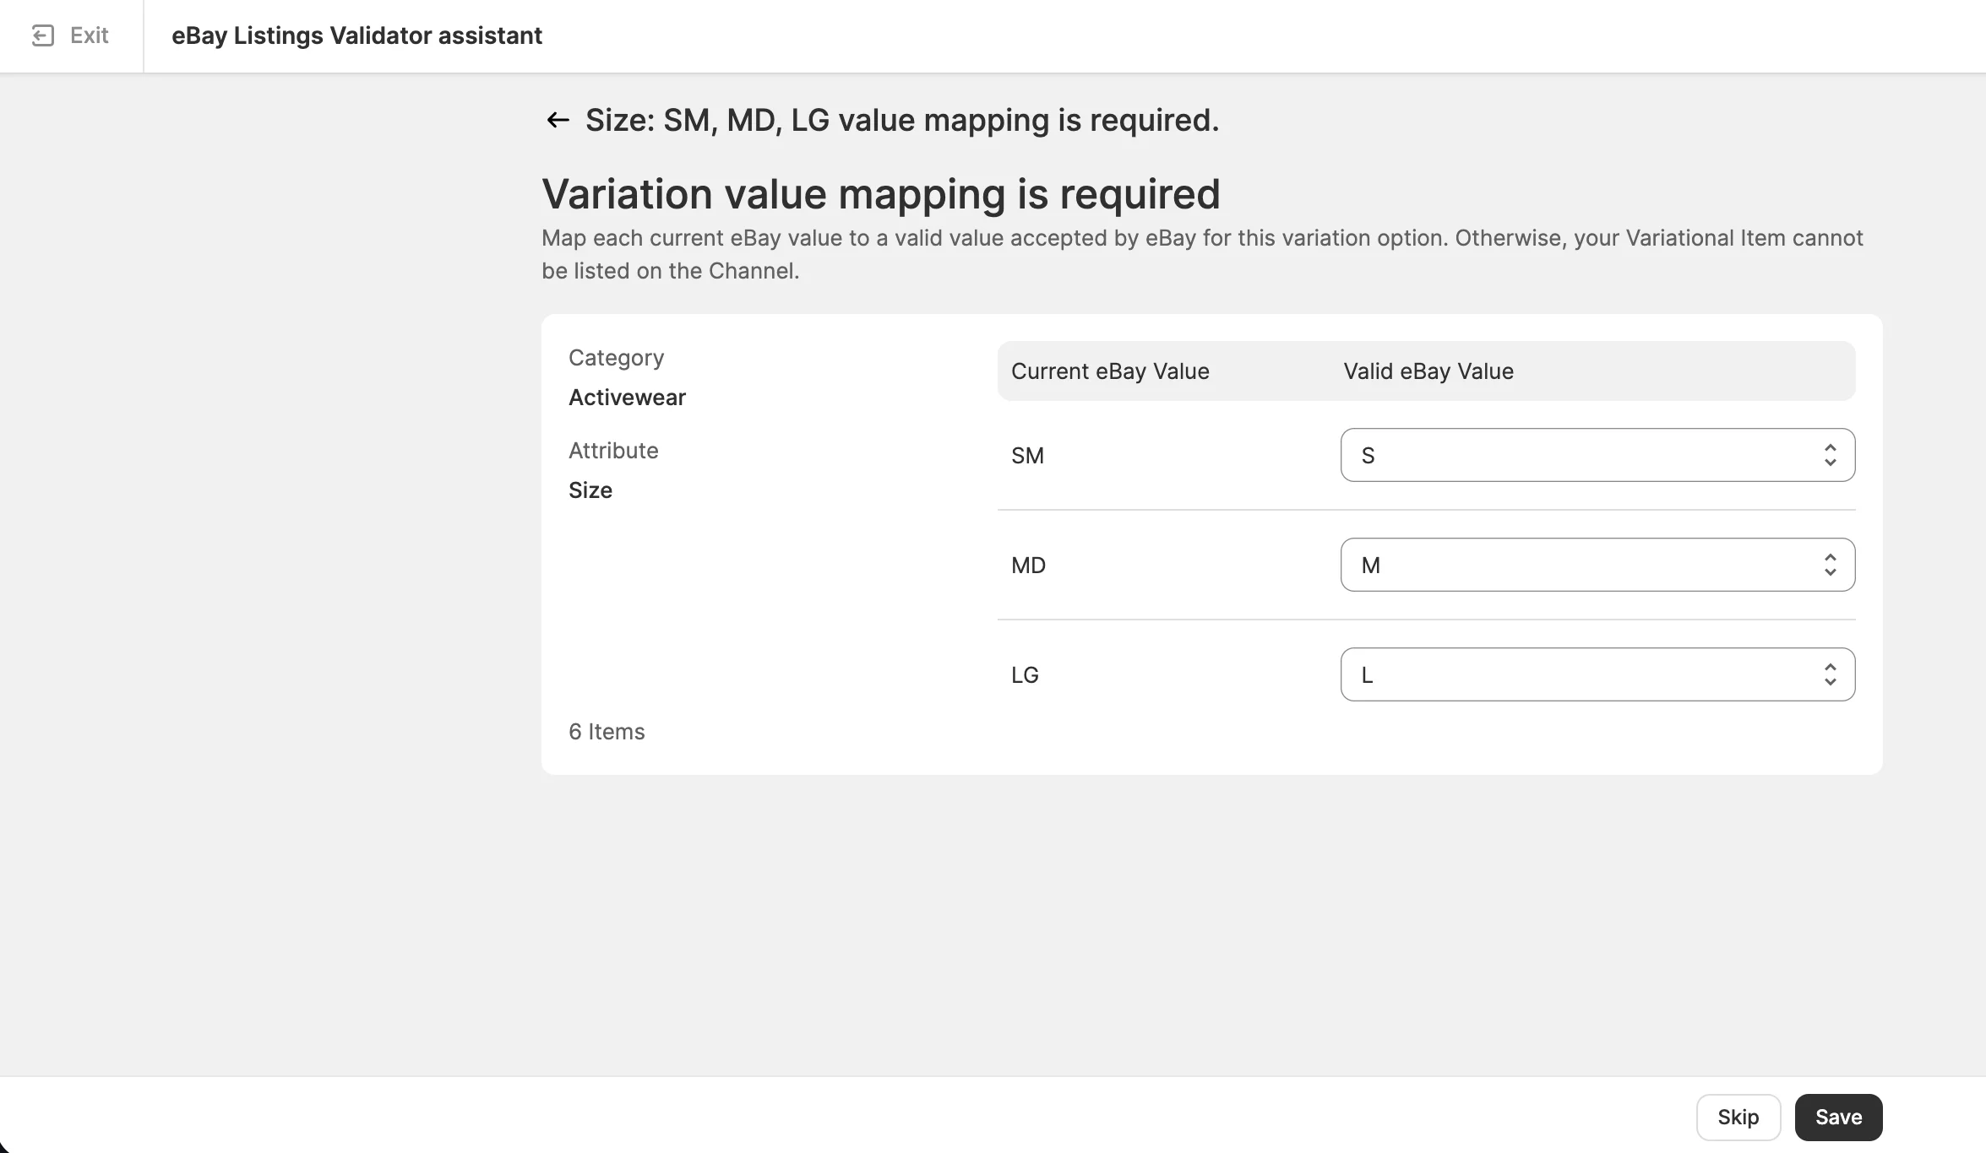
Task: Open the Valid eBay Value dropdown for MD
Action: [x=1597, y=565]
